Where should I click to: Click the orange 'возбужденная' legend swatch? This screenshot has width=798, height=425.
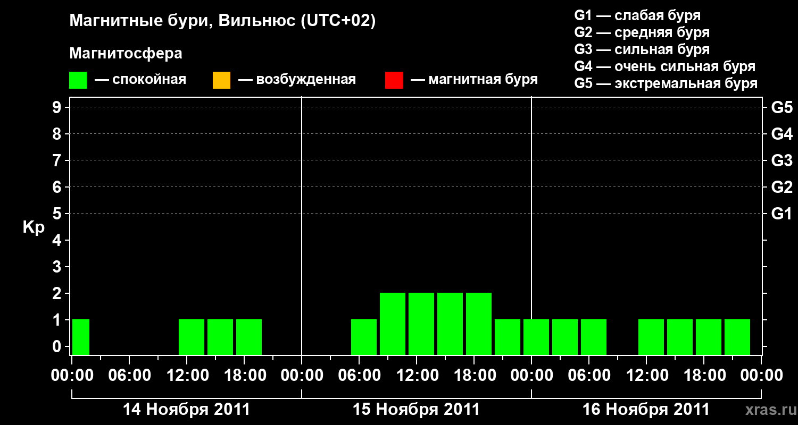pos(221,80)
